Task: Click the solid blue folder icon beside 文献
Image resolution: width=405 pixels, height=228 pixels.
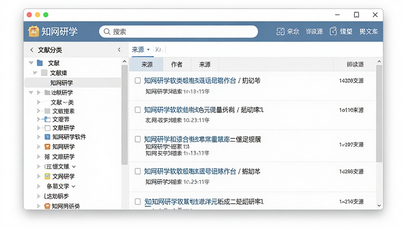Action: pos(40,63)
